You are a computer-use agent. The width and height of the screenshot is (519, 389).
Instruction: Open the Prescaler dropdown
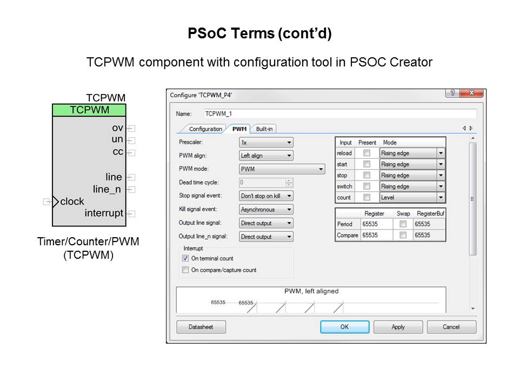[266, 143]
